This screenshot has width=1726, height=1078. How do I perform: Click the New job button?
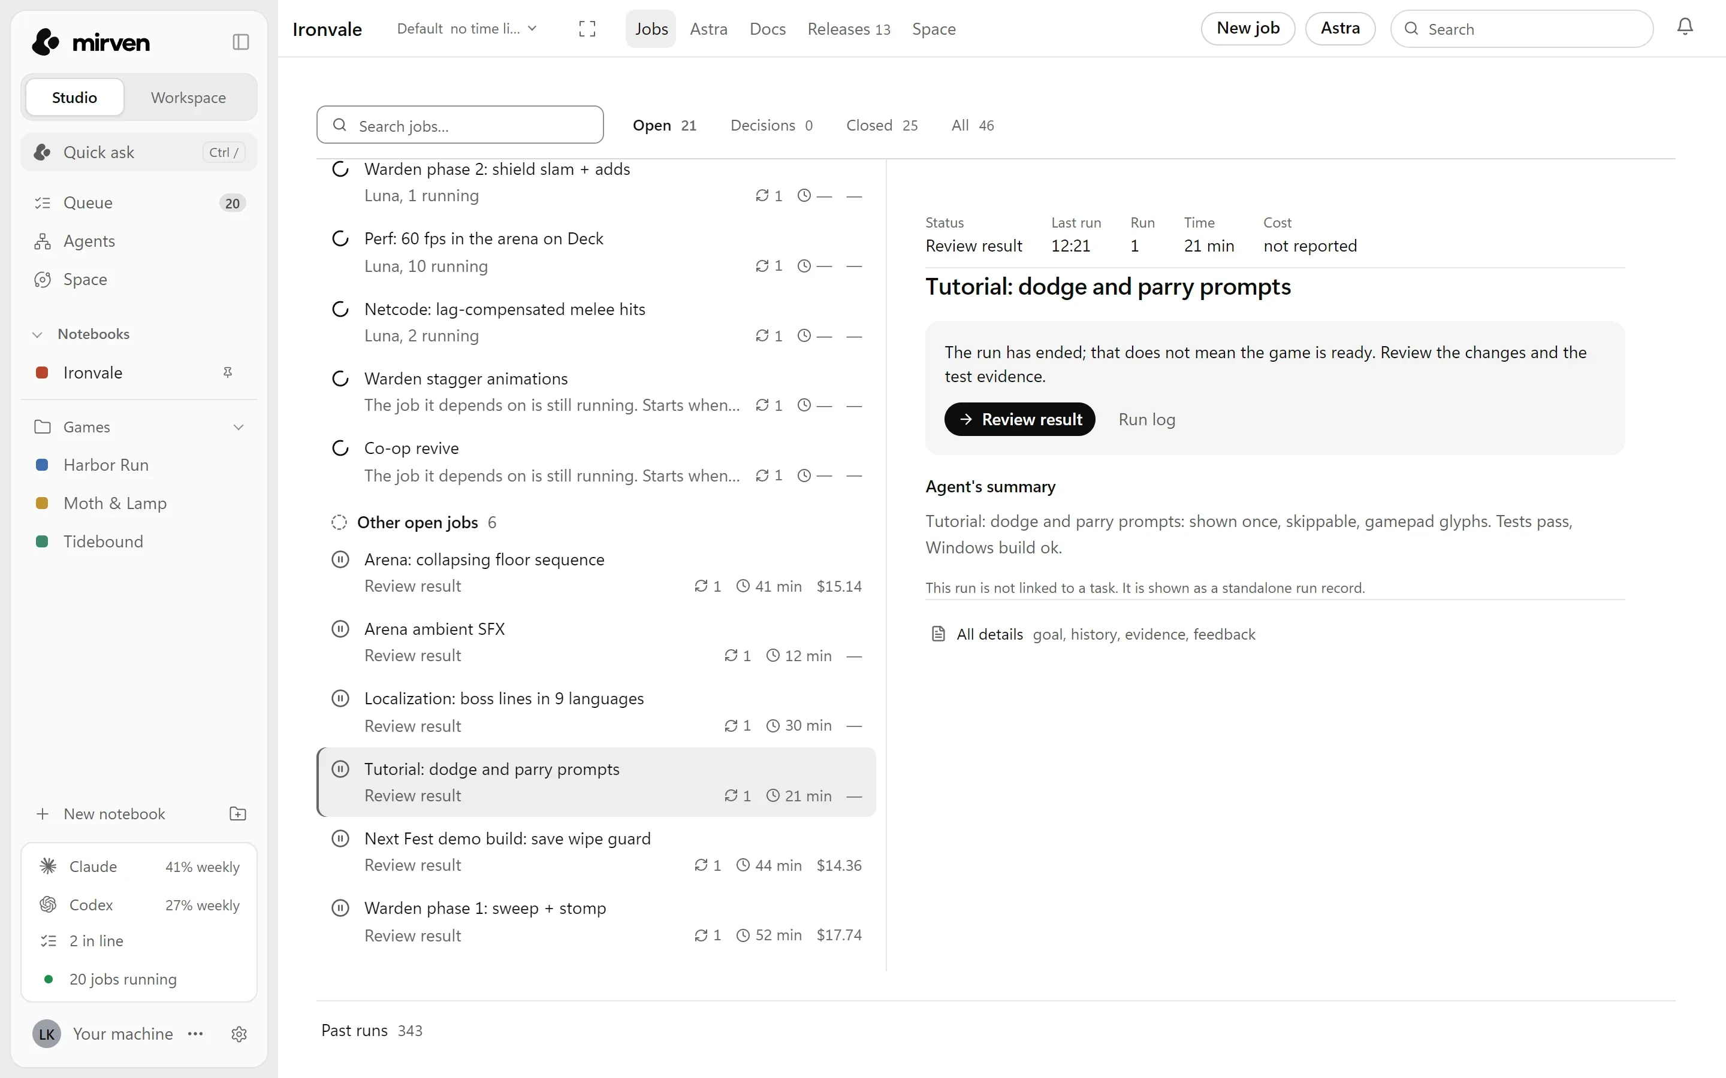click(1247, 29)
